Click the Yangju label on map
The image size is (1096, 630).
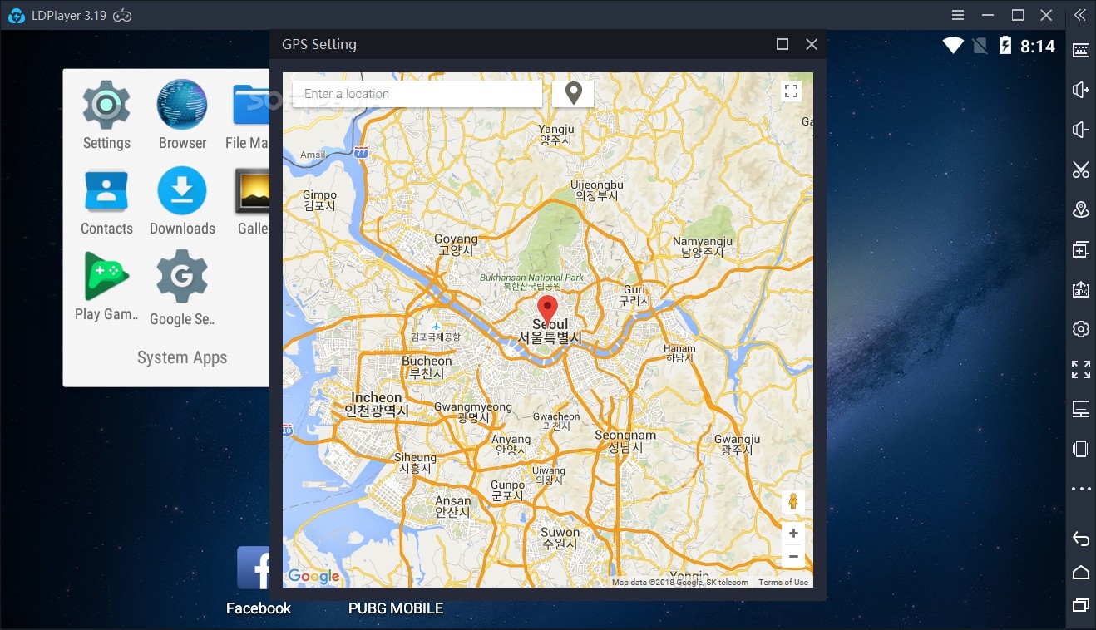556,135
